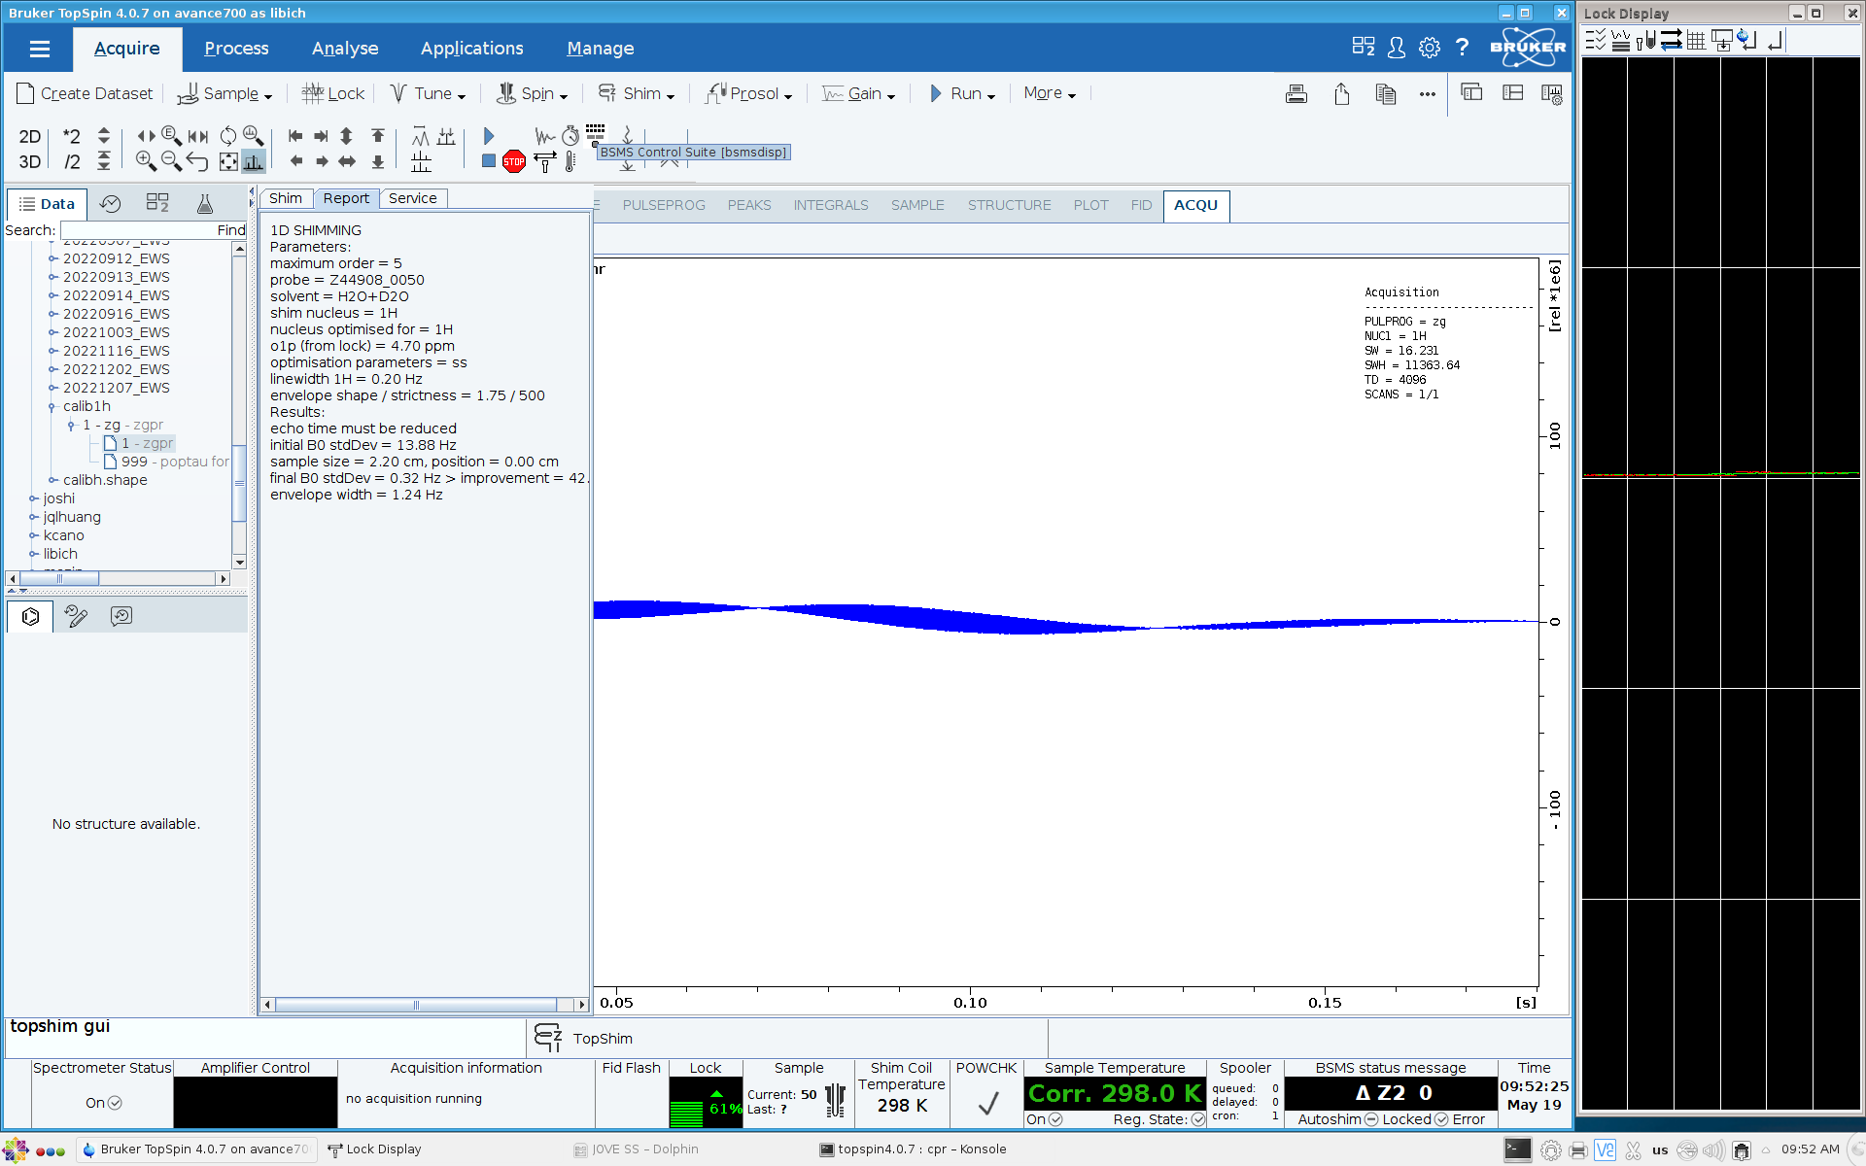Viewport: 1866px width, 1166px height.
Task: Click the blue start acquisition arrow icon
Action: (489, 136)
